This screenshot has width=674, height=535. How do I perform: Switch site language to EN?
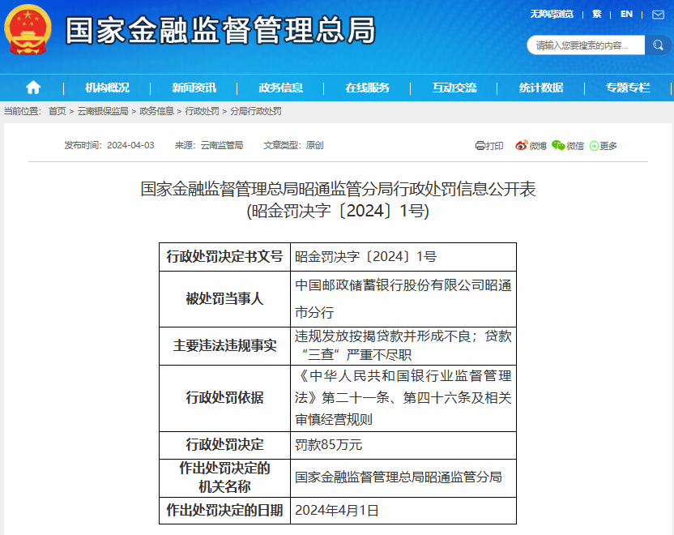click(626, 14)
